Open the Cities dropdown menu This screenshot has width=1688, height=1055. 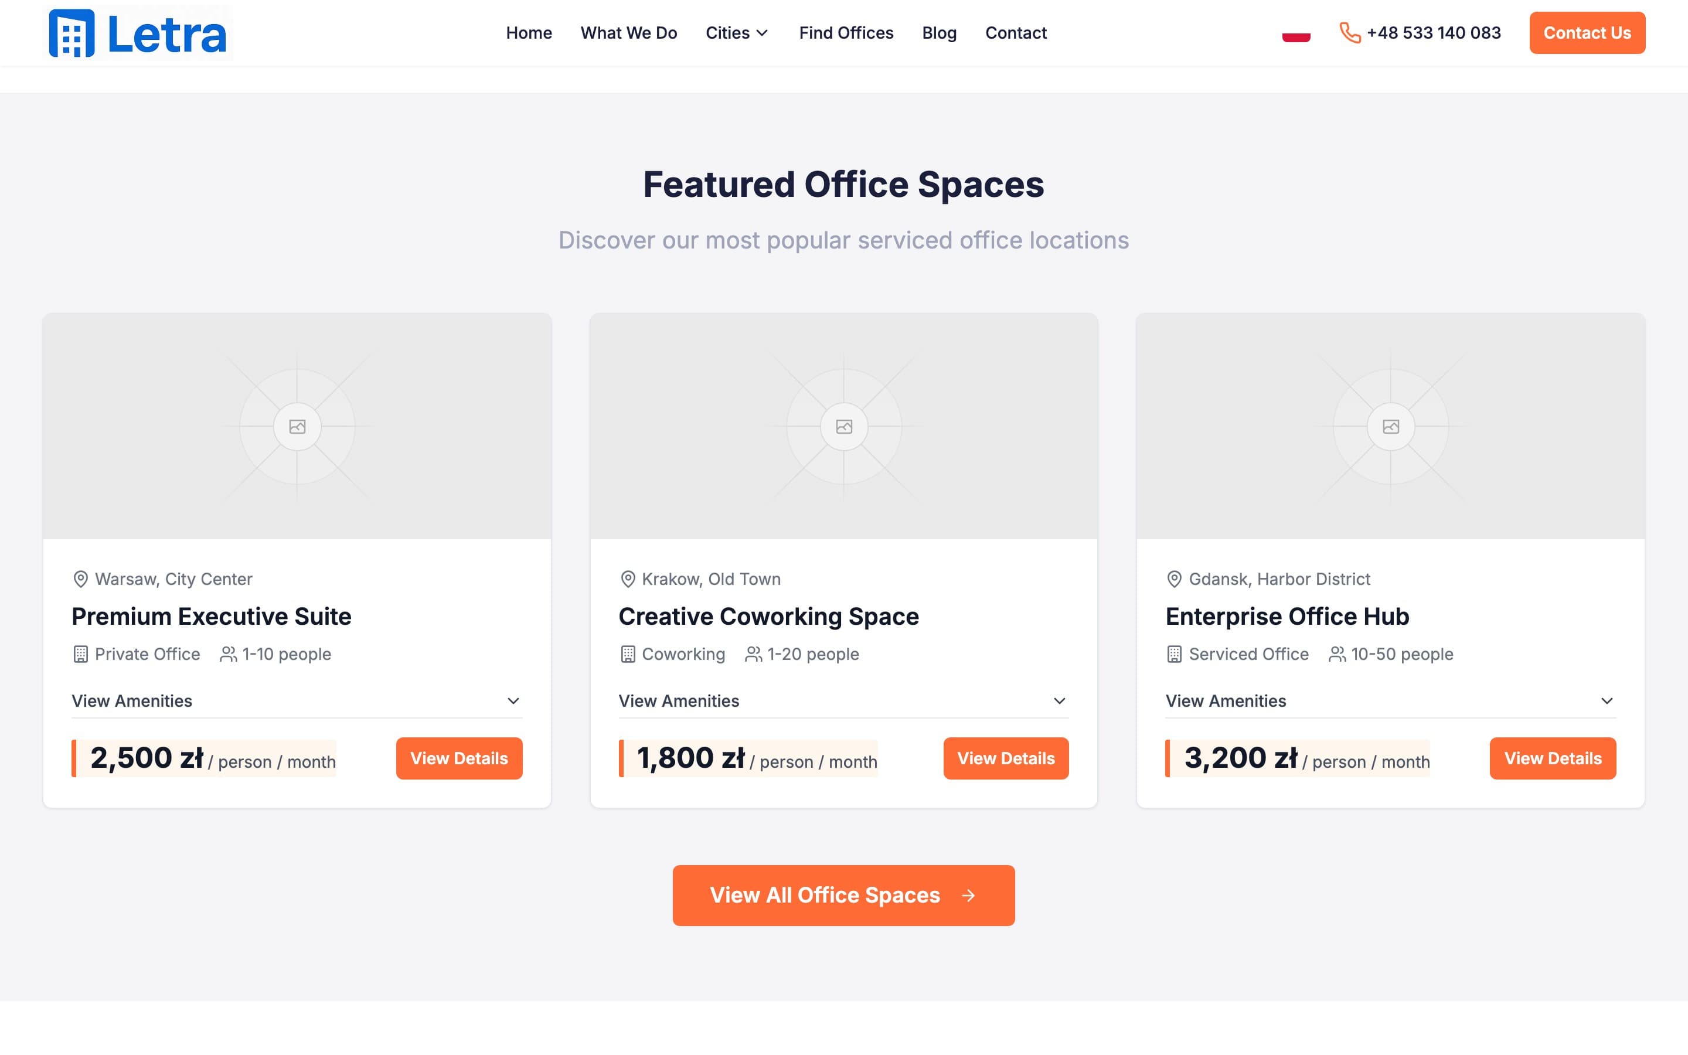click(737, 33)
